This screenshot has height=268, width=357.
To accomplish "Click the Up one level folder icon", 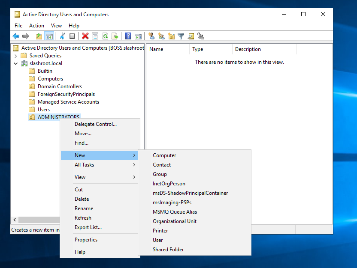I will [x=39, y=36].
